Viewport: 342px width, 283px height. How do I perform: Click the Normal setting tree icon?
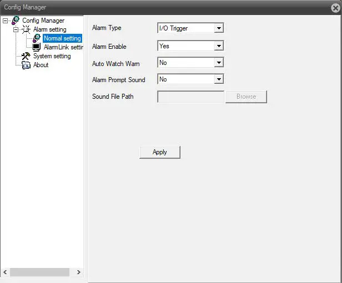[x=37, y=38]
